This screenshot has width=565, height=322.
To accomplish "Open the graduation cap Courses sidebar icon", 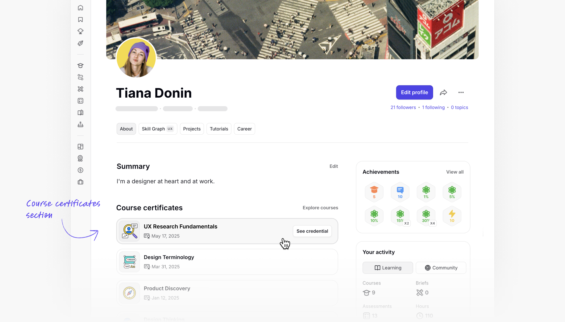I will click(80, 66).
